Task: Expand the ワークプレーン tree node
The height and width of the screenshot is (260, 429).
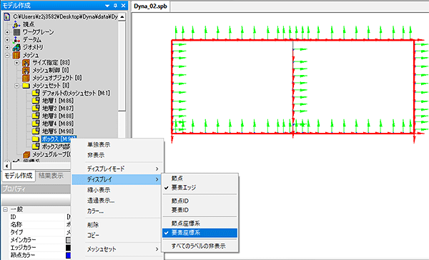Action: [7, 32]
